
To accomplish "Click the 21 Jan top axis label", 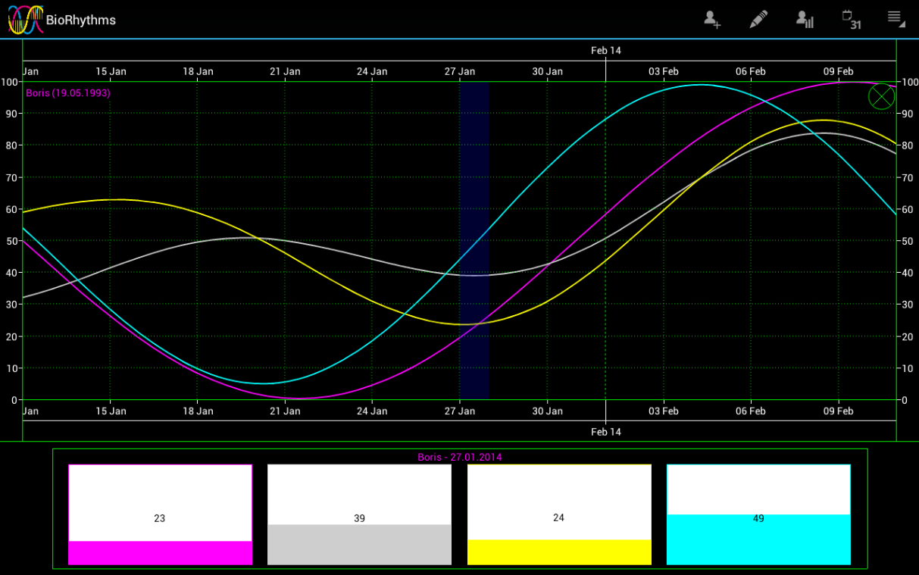I will (285, 71).
